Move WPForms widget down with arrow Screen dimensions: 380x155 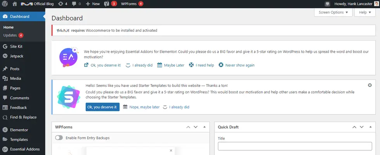[196, 127]
